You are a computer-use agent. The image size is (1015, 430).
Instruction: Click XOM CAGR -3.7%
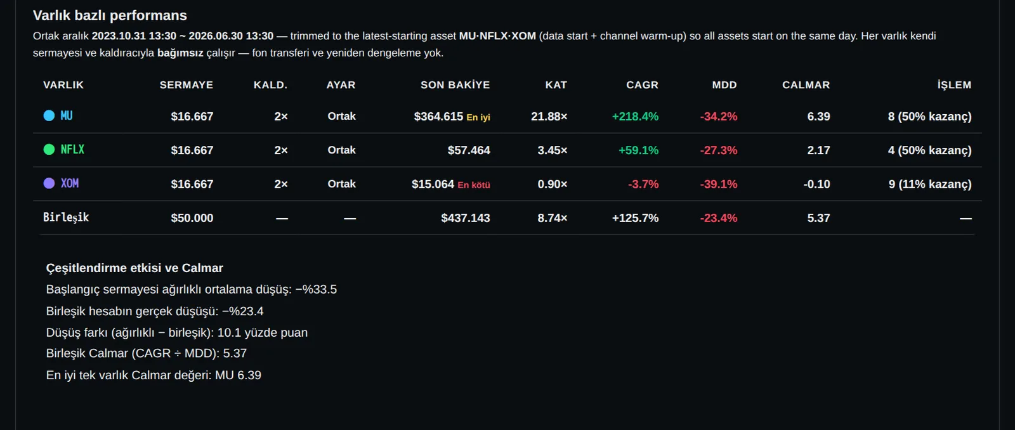click(x=643, y=184)
